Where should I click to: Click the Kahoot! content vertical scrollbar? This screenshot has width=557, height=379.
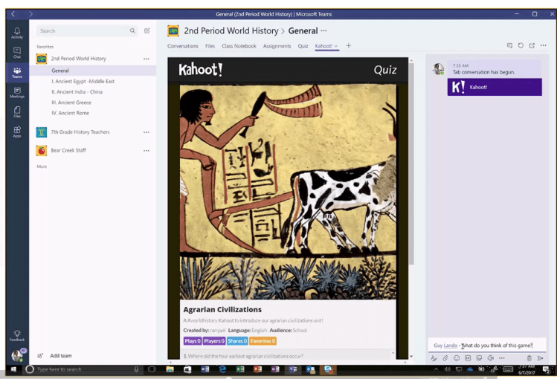[x=411, y=163]
